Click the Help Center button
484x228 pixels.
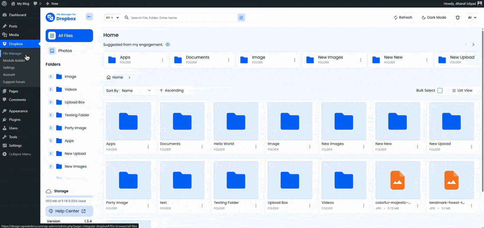[69, 211]
